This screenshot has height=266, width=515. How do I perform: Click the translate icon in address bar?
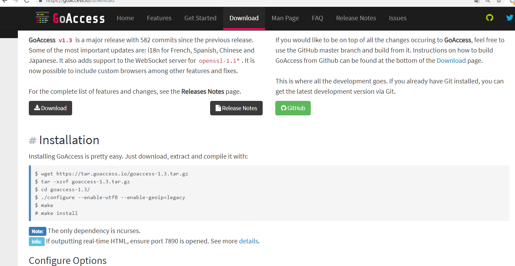coord(477,1)
